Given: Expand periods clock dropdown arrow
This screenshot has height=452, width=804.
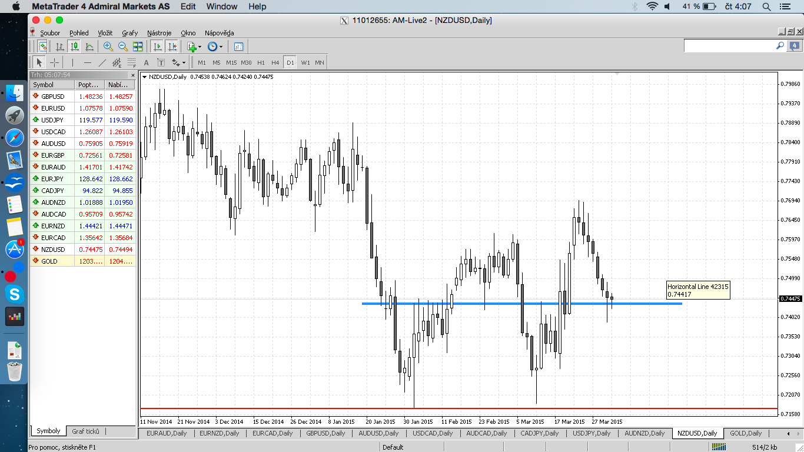Looking at the screenshot, I should [x=221, y=46].
